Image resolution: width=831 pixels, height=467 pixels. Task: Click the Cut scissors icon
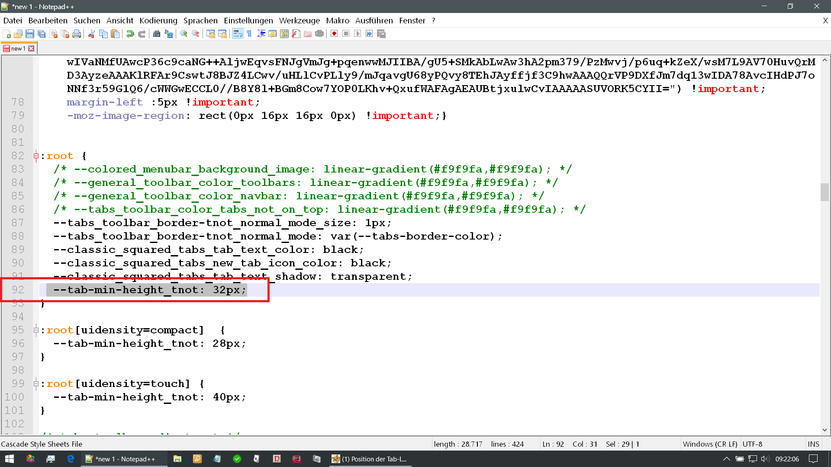(x=91, y=34)
